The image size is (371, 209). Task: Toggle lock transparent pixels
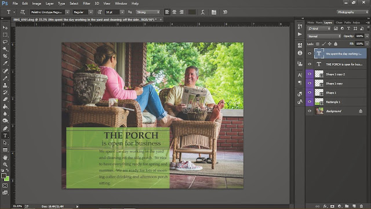[x=318, y=44]
